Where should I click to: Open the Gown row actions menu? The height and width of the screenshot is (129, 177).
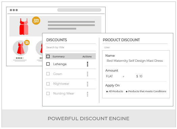pyautogui.click(x=87, y=74)
